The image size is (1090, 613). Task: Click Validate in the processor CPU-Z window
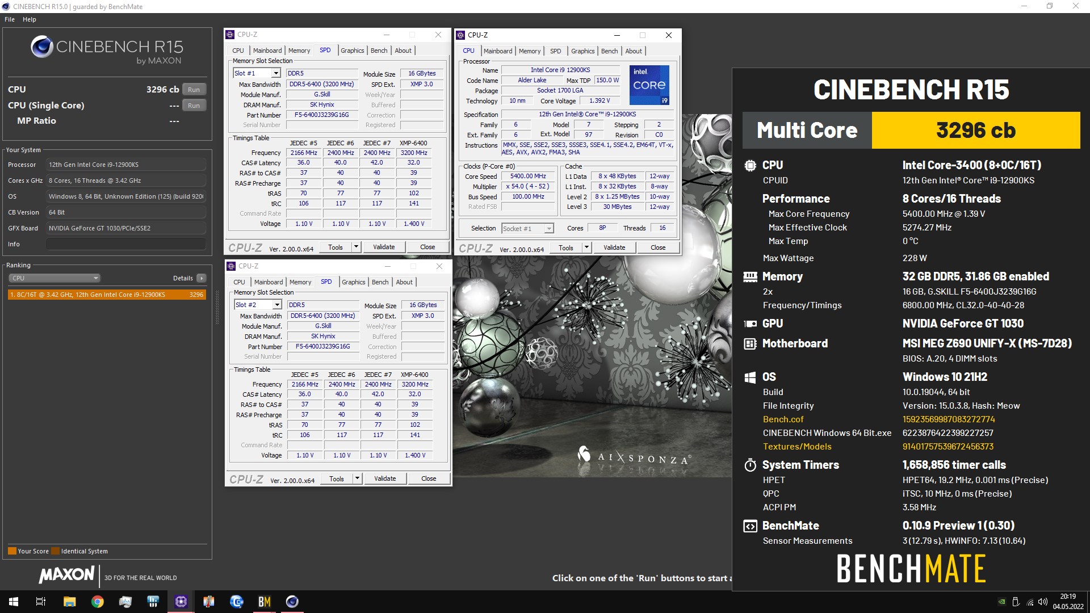[614, 248]
